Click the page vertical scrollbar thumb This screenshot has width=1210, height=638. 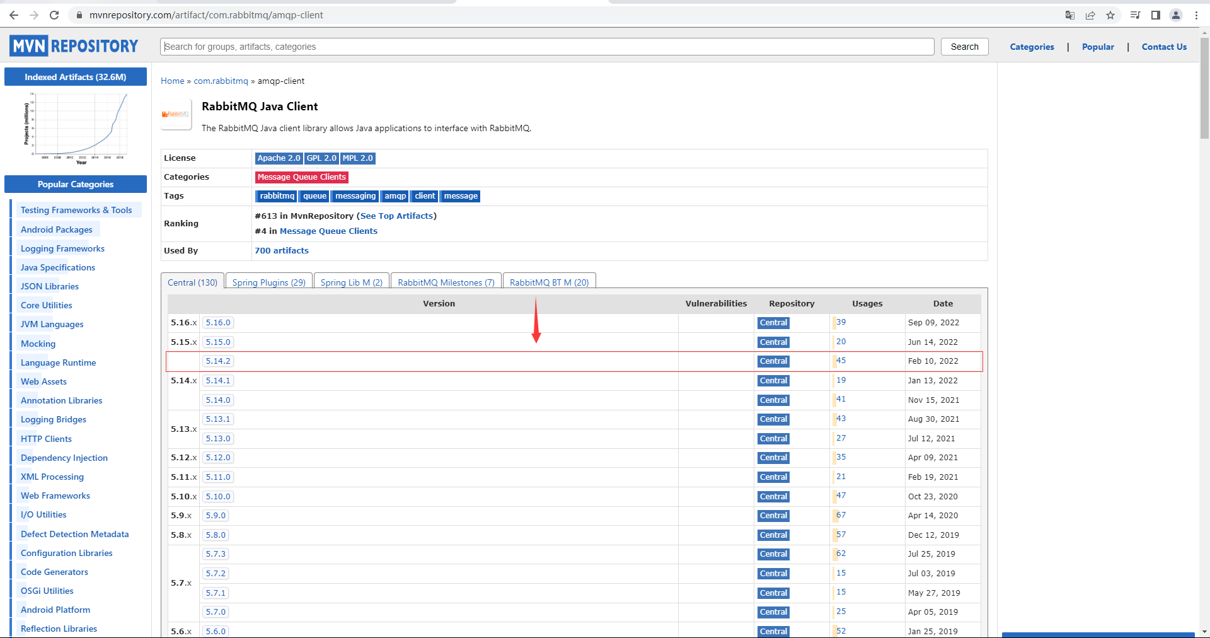coord(1204,88)
